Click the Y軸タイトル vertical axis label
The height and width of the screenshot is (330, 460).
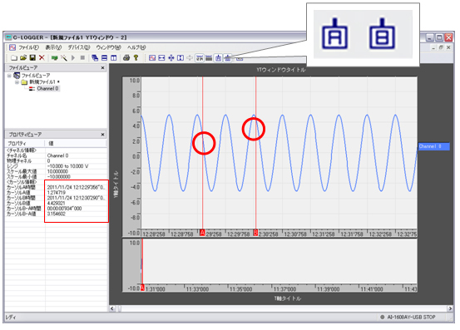point(116,185)
